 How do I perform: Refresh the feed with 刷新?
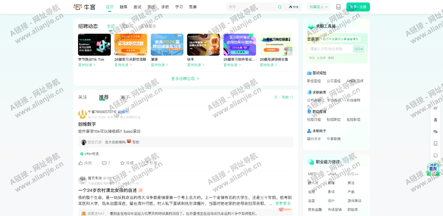pos(287,97)
